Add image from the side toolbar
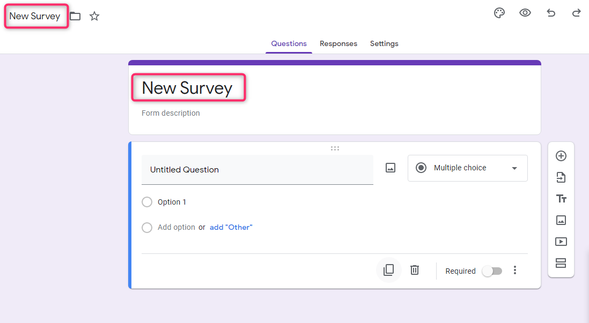Image resolution: width=589 pixels, height=323 pixels. pos(561,220)
